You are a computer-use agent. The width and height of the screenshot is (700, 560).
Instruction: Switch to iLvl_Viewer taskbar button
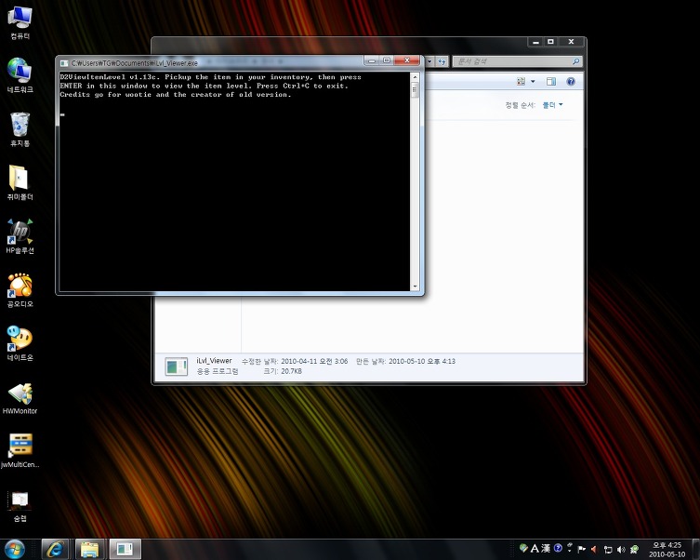pos(125,549)
